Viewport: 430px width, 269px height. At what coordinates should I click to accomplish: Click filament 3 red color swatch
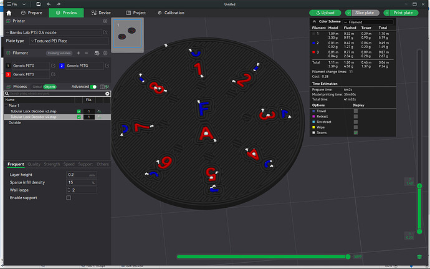point(8,74)
